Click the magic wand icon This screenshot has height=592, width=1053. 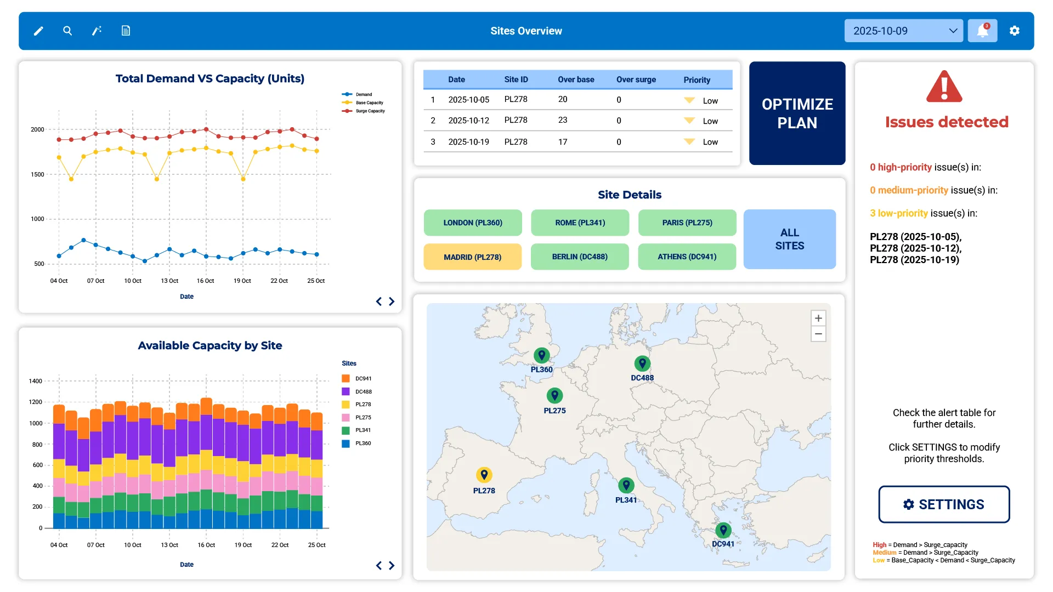[x=97, y=31]
